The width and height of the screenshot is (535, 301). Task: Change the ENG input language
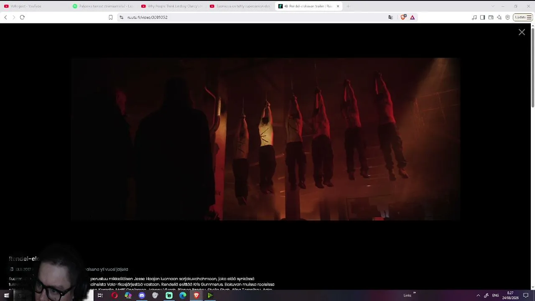(495, 296)
